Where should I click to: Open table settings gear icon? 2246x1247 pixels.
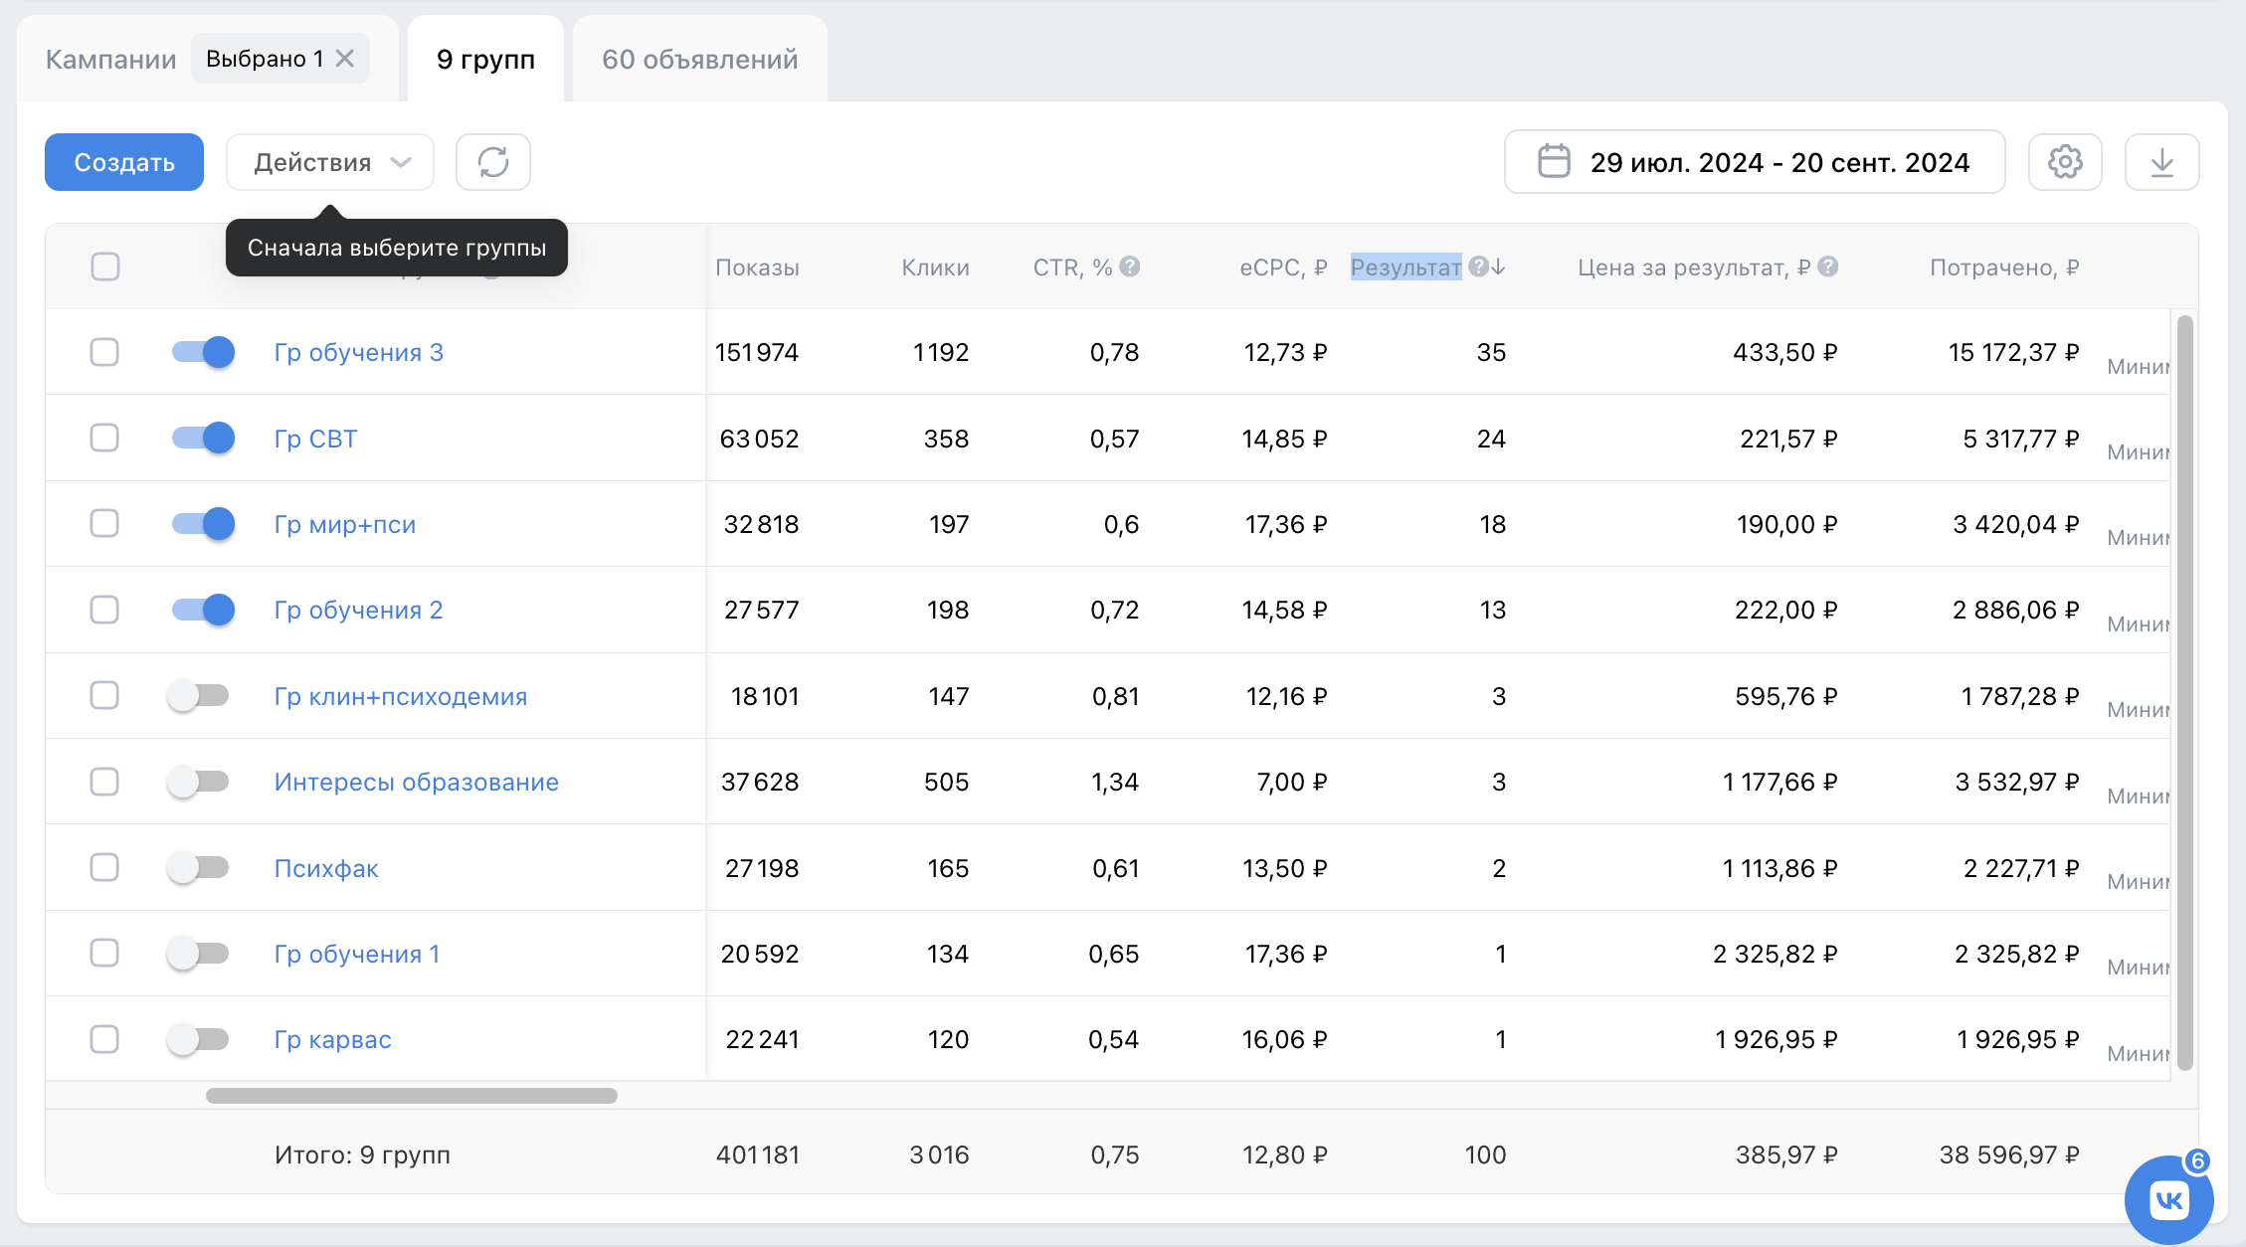[2064, 162]
